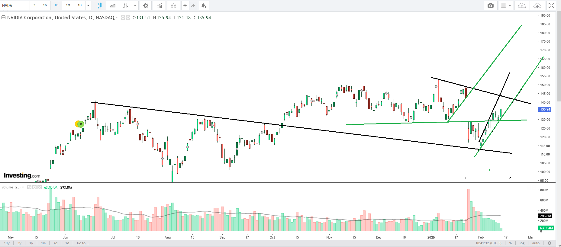Image resolution: width=561 pixels, height=247 pixels.
Task: Click the O131.51 open value in legend
Action: (x=141, y=18)
